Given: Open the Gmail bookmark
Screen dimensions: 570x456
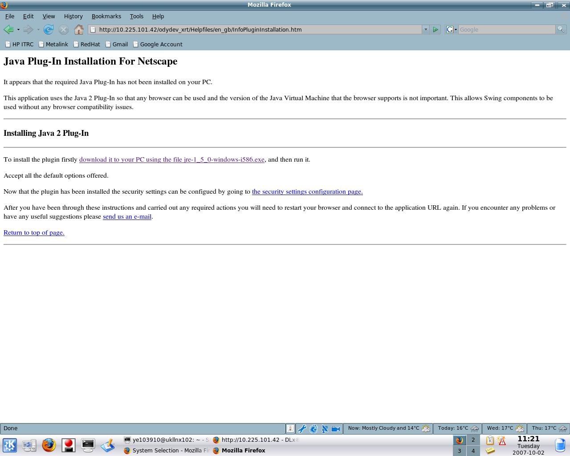Looking at the screenshot, I should coord(116,44).
